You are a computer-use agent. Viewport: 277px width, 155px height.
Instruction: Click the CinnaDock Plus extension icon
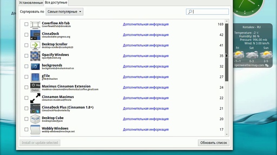(x=35, y=108)
